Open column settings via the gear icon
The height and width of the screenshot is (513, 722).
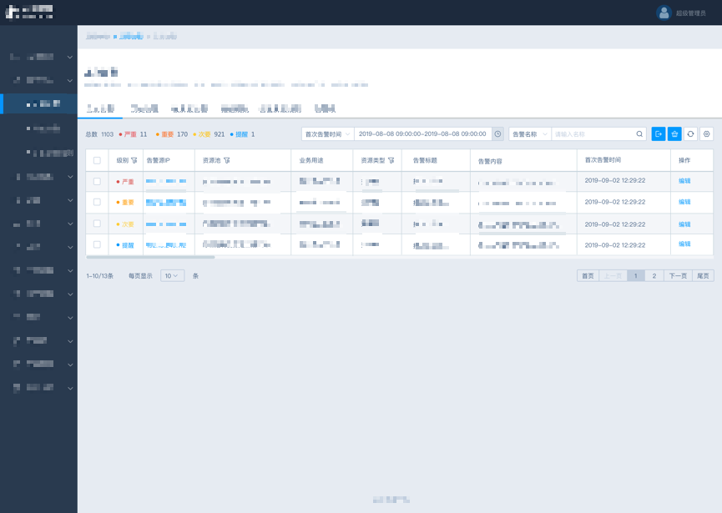pos(707,134)
